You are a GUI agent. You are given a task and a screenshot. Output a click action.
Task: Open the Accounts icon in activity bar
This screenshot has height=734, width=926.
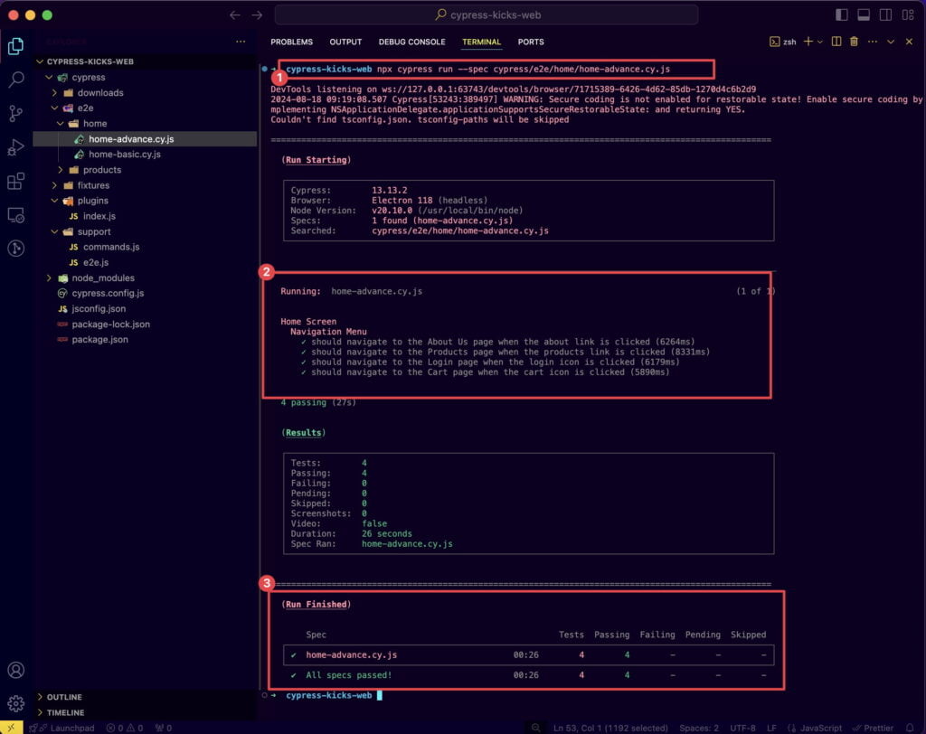16,670
